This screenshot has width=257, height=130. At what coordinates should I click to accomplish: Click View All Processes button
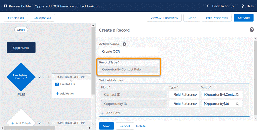click(164, 18)
